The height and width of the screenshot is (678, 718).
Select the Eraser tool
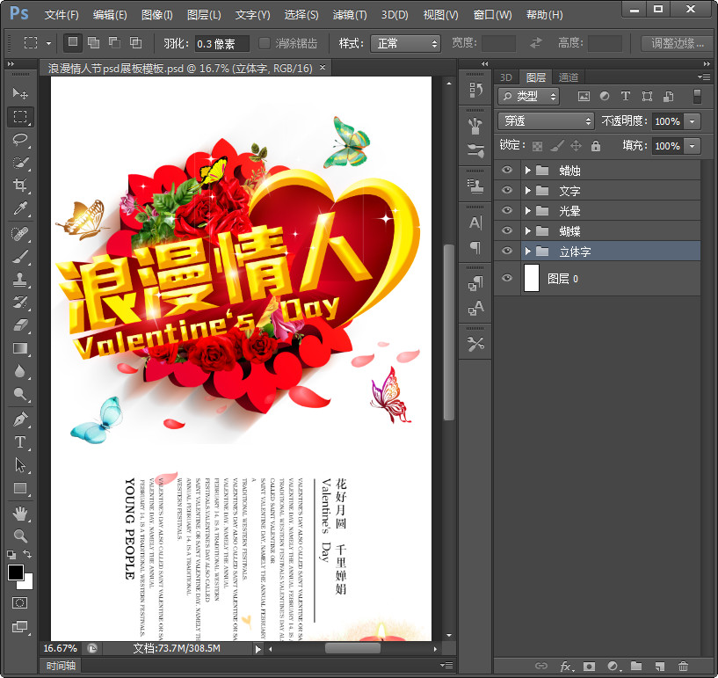coord(20,325)
